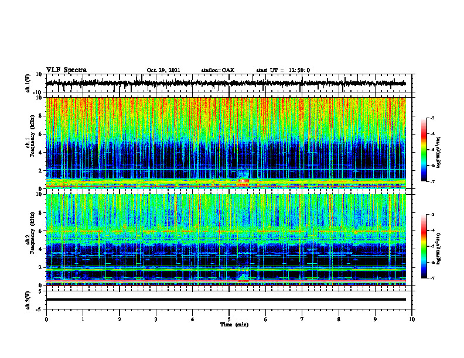Click time axis tick label "1"
Viewport: 464px width, 358px height.
pyautogui.click(x=83, y=319)
